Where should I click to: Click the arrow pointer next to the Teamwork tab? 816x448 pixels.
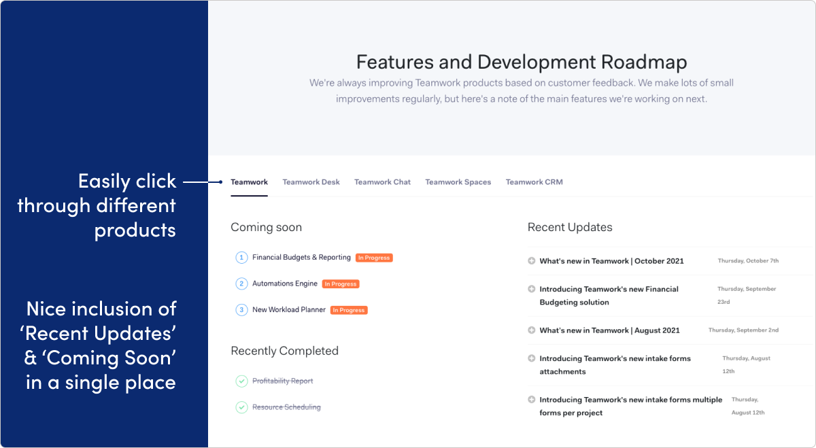click(x=221, y=182)
